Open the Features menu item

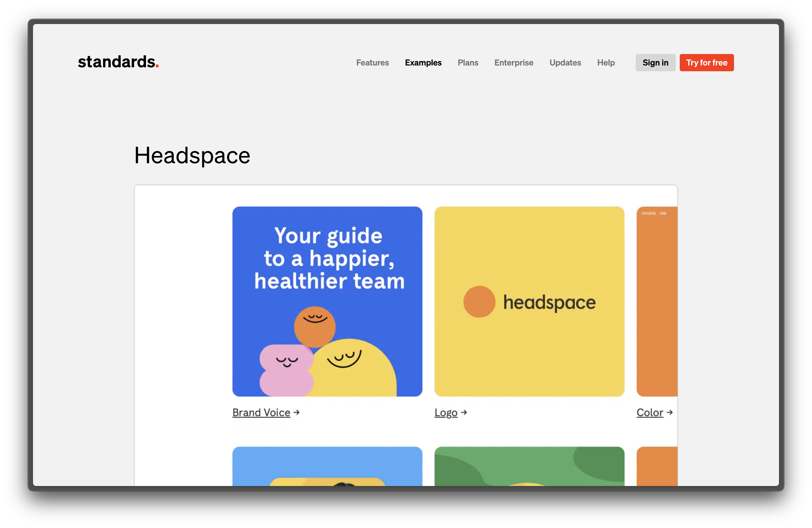[x=372, y=63]
